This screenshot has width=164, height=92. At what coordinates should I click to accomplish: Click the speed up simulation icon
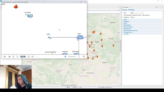click(x=29, y=57)
